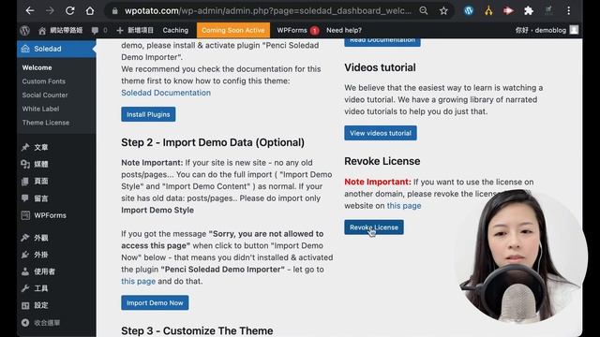The image size is (600, 337).
Task: Click the Install Plugins button
Action: (148, 114)
